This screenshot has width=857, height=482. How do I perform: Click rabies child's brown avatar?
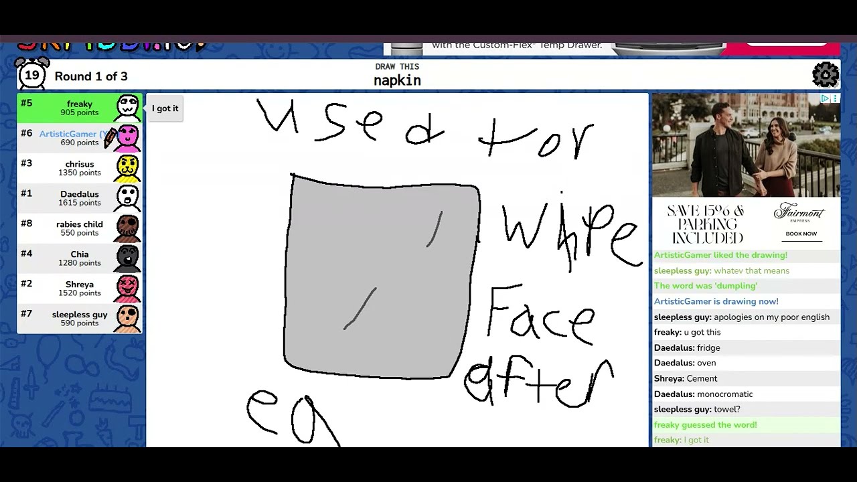127,228
